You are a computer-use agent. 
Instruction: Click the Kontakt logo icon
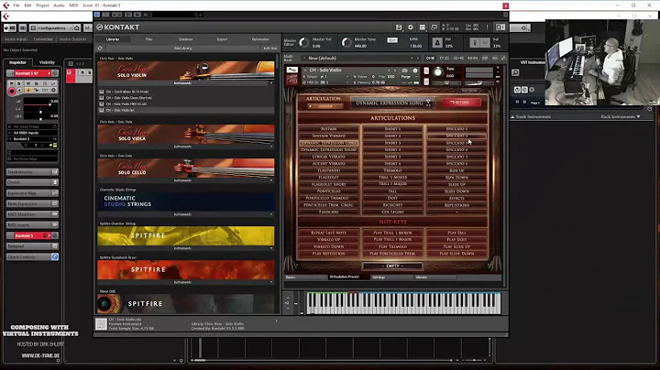point(100,27)
